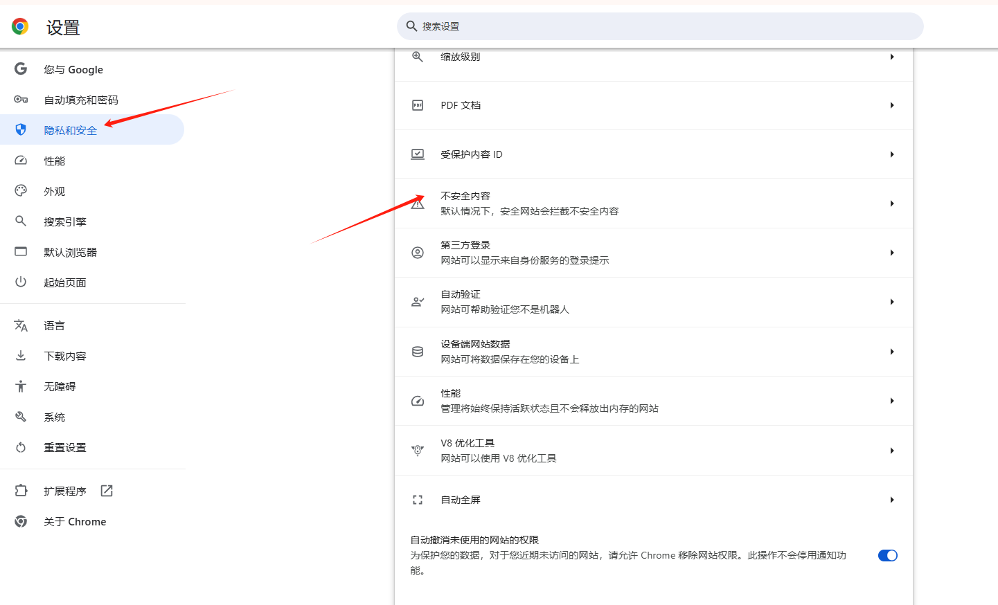Open the 语言 settings section
The height and width of the screenshot is (605, 998).
92,325
